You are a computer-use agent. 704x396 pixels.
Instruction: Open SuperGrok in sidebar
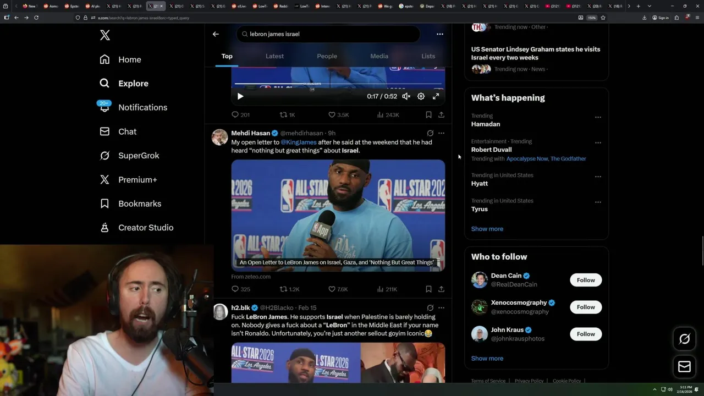(x=129, y=156)
